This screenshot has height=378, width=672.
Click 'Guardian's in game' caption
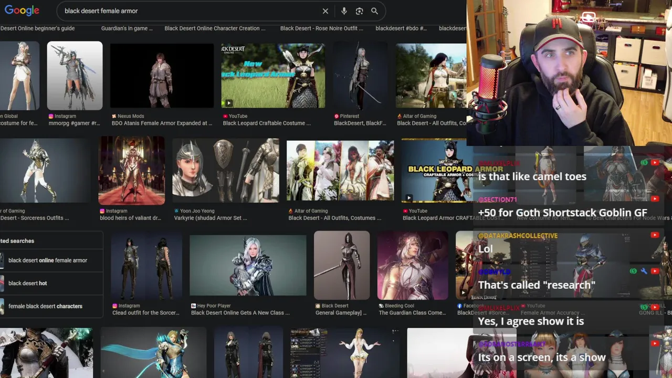click(x=127, y=28)
